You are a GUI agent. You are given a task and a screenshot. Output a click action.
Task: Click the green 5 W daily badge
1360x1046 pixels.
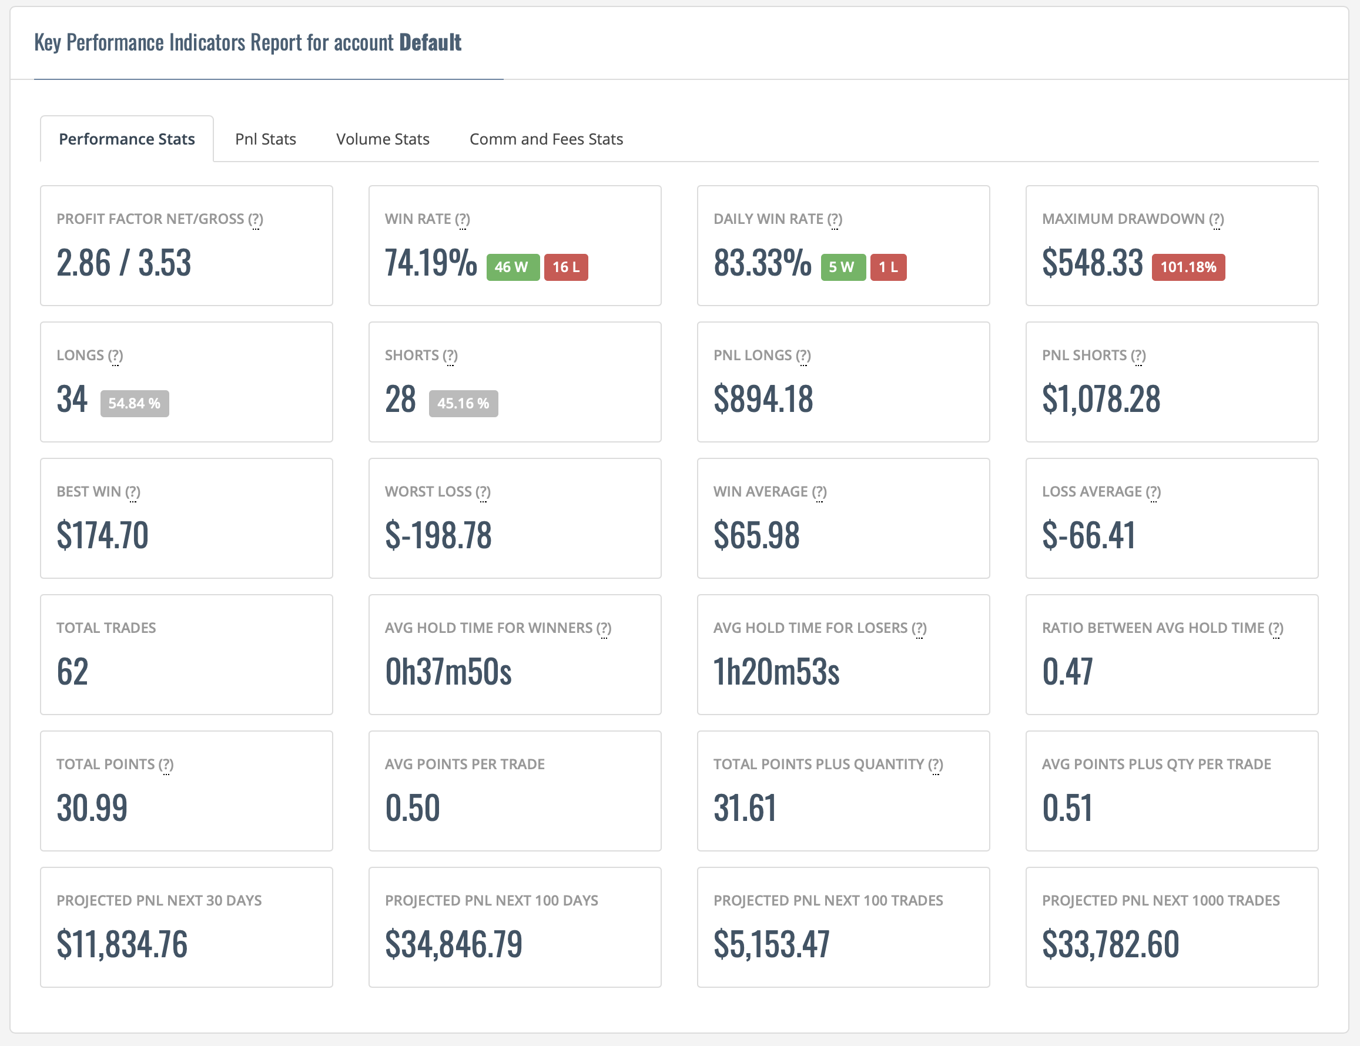pos(843,267)
